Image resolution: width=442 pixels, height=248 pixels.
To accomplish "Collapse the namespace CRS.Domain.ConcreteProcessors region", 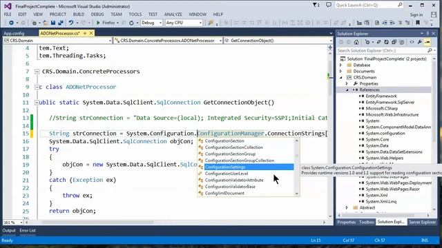I will pos(37,72).
